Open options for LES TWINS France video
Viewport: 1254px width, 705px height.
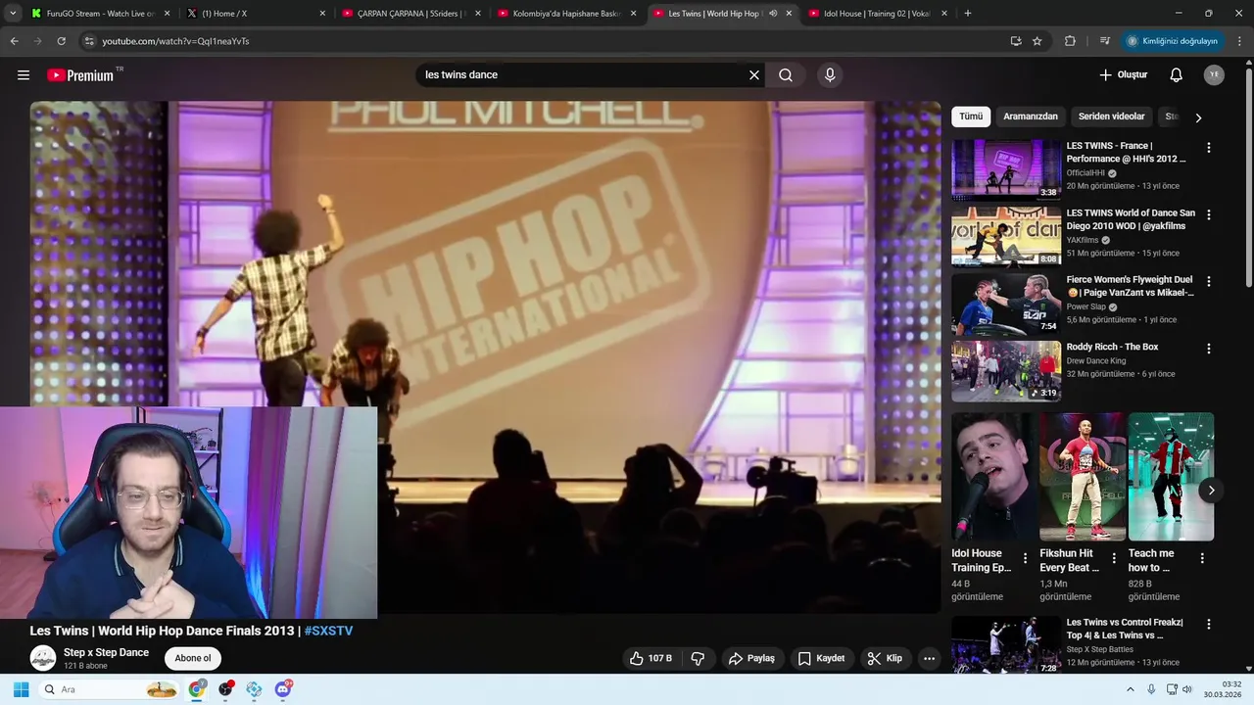(x=1208, y=148)
